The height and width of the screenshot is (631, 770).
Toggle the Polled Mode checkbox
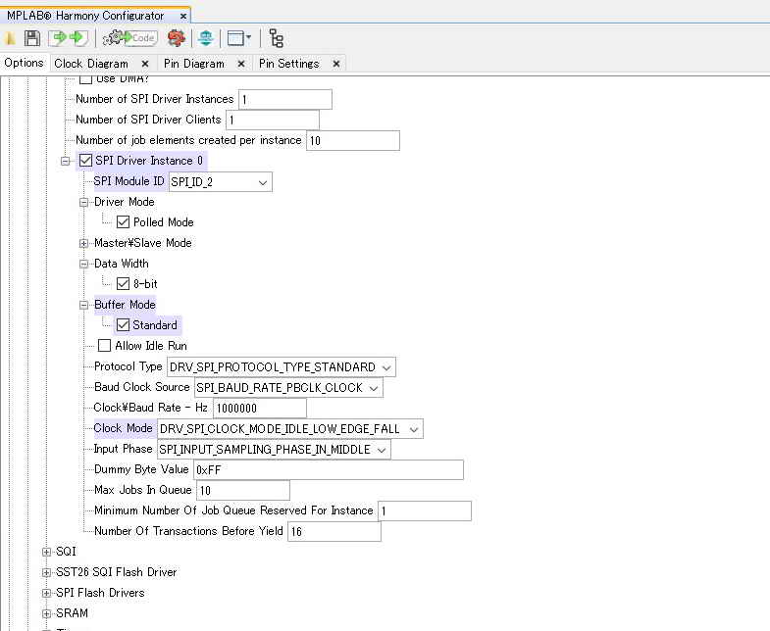(x=123, y=222)
